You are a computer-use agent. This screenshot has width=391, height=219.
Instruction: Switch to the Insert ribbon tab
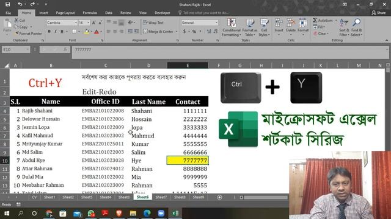[x=43, y=13]
